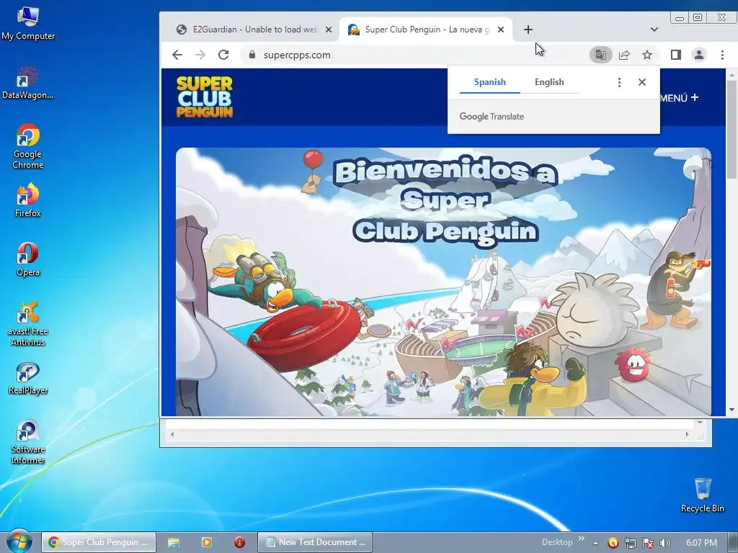Click the background window's scroll right arrow
Screen dimensions: 738x553
(687, 434)
